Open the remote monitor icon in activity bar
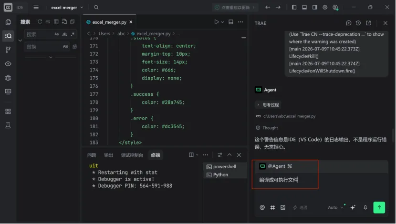Viewport: 396px width, 224px height. pos(8,92)
